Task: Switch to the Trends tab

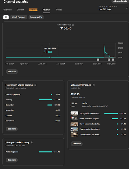Action: click(59, 10)
